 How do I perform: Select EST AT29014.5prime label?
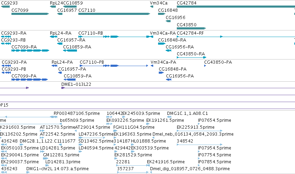[93, 127]
